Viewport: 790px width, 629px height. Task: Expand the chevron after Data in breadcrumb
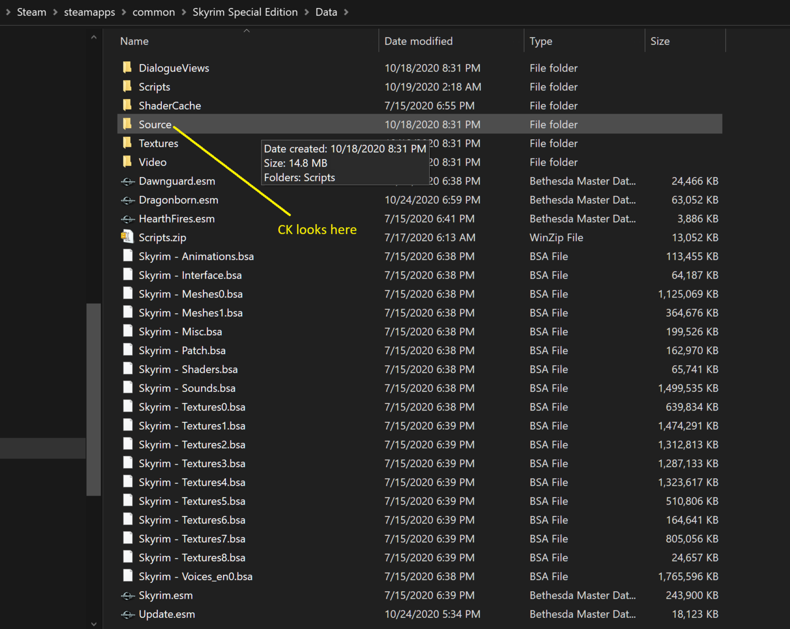(346, 12)
